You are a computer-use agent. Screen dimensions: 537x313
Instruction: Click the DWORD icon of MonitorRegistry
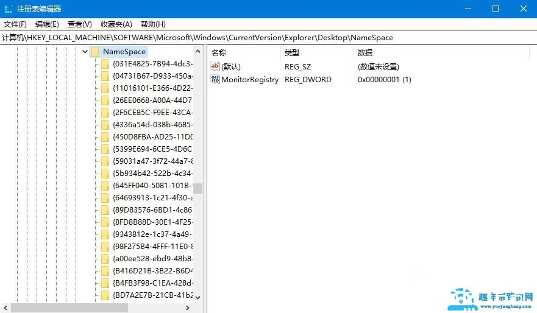pos(215,79)
